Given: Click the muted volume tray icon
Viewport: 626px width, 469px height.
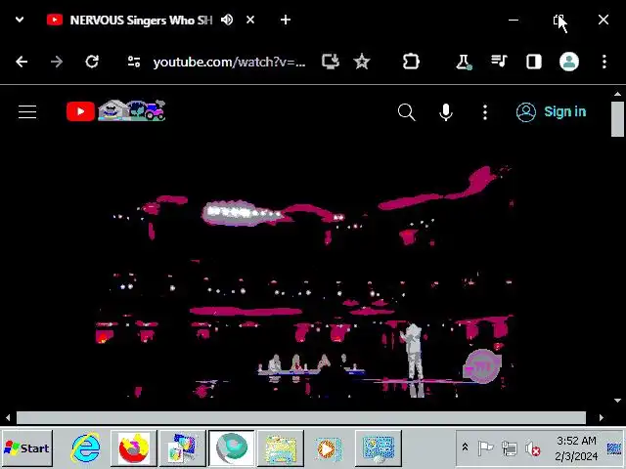Looking at the screenshot, I should [533, 449].
